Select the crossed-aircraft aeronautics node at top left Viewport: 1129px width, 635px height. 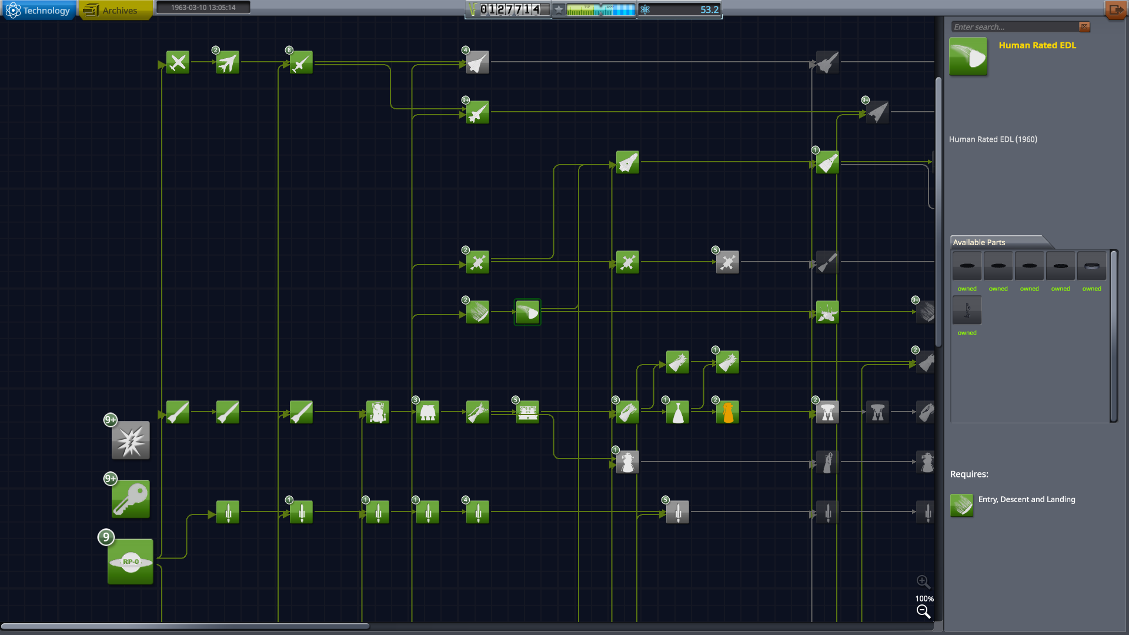tap(178, 62)
